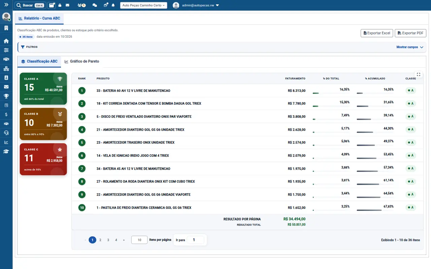Image resolution: width=431 pixels, height=269 pixels.
Task: Expand the FILTROS section
Action: pyautogui.click(x=29, y=47)
